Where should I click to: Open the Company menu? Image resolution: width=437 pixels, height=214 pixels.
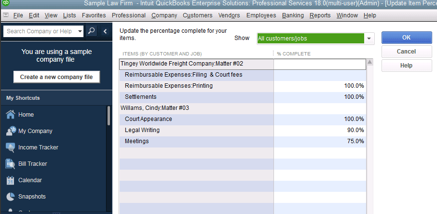164,15
